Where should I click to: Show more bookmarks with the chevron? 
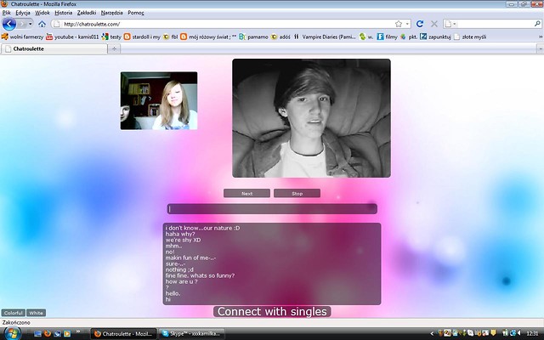tap(541, 37)
